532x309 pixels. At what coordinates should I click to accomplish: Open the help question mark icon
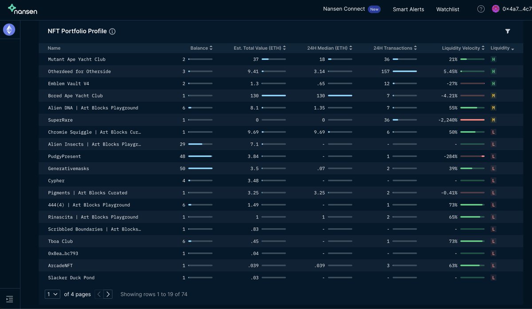point(481,9)
